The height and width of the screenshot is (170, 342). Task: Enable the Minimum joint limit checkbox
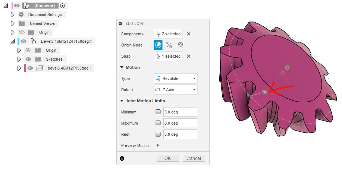158,112
